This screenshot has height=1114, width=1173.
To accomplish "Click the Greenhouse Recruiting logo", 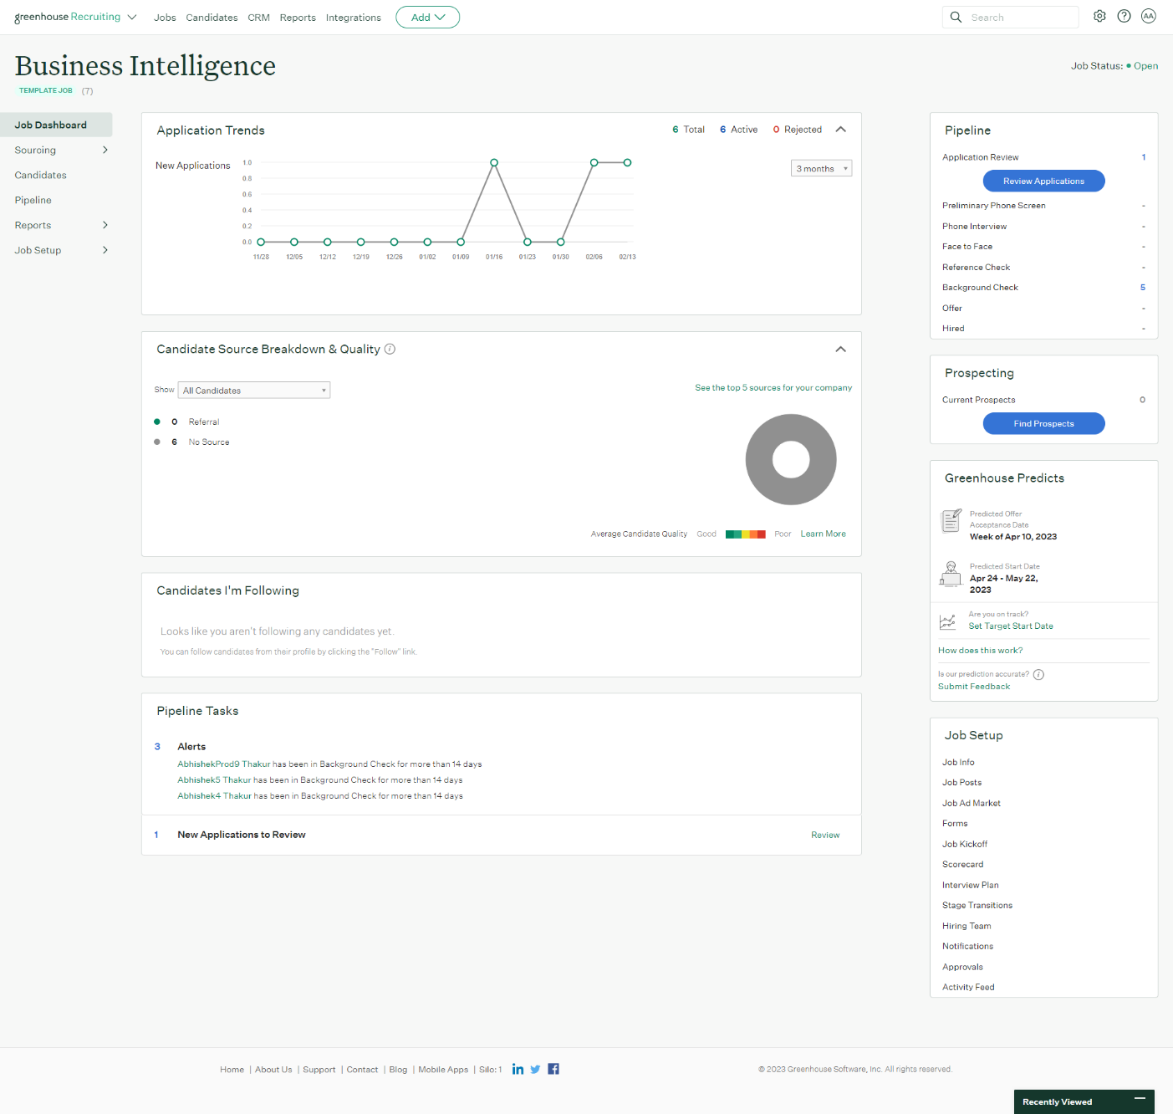I will tap(67, 17).
